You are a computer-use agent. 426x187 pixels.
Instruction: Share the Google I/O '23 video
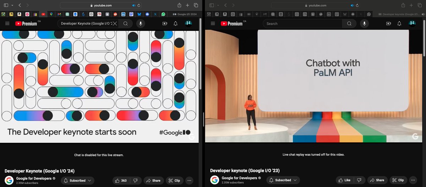point(377,180)
